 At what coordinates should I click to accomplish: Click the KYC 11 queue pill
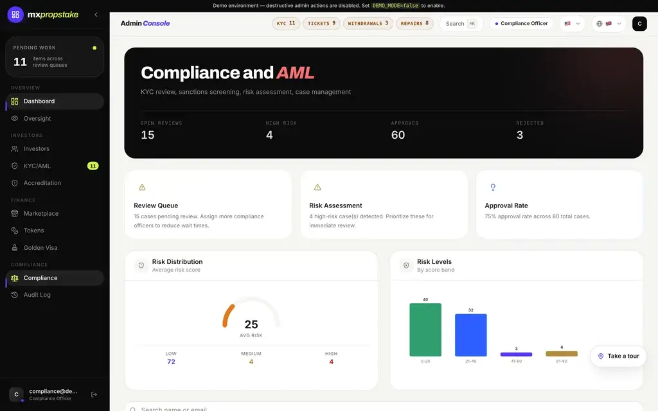286,24
